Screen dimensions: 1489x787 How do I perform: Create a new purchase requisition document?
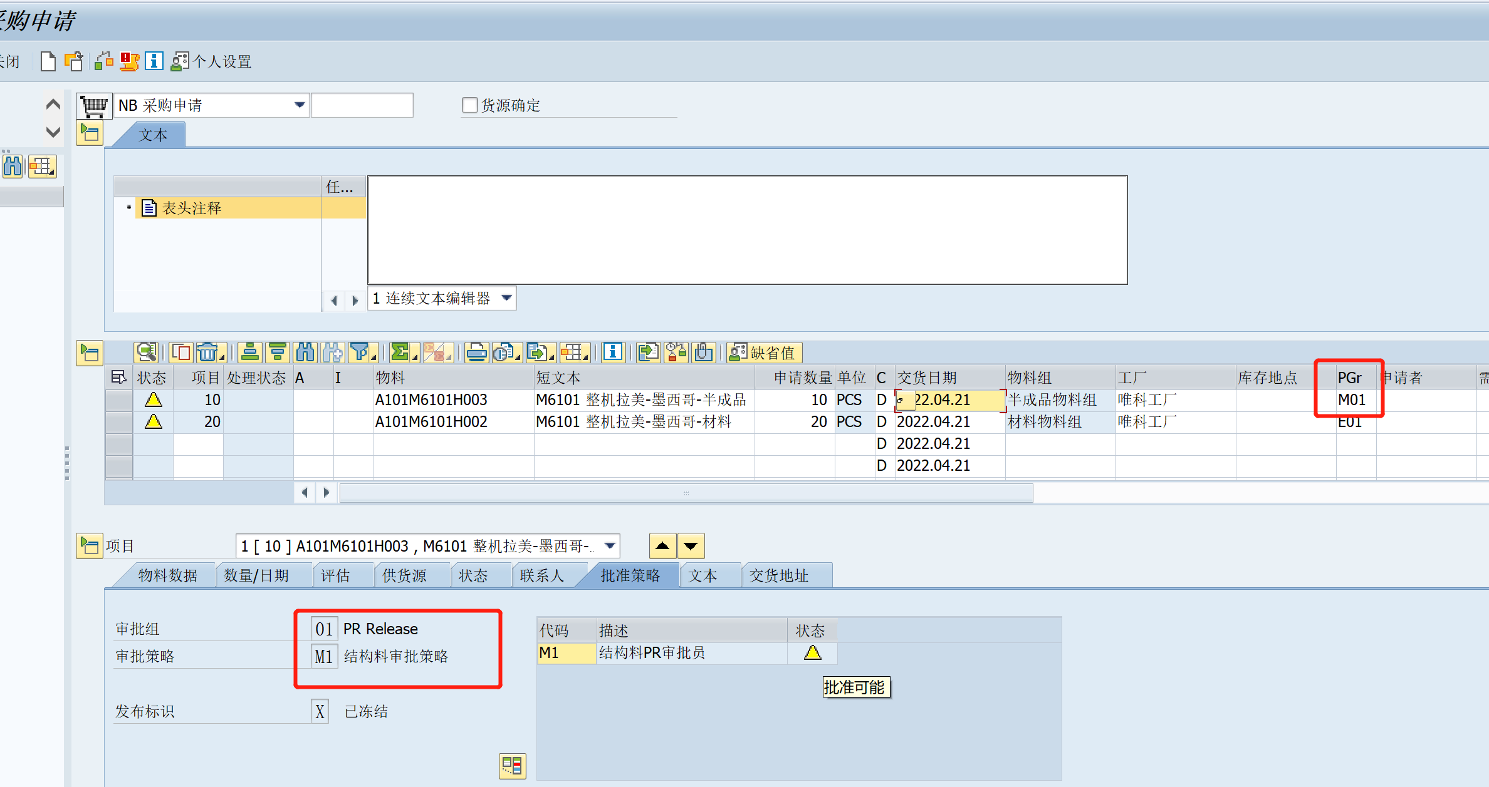(48, 61)
